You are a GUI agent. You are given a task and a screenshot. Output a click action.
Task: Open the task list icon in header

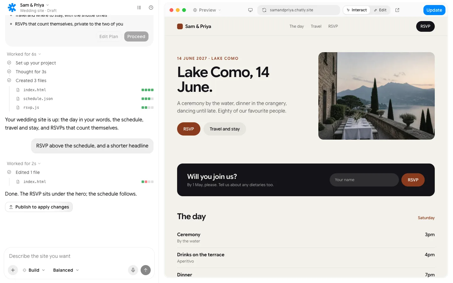[x=139, y=8]
